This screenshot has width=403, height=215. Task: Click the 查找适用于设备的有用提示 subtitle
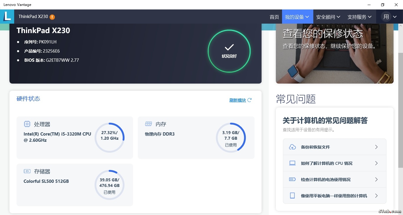309,130
